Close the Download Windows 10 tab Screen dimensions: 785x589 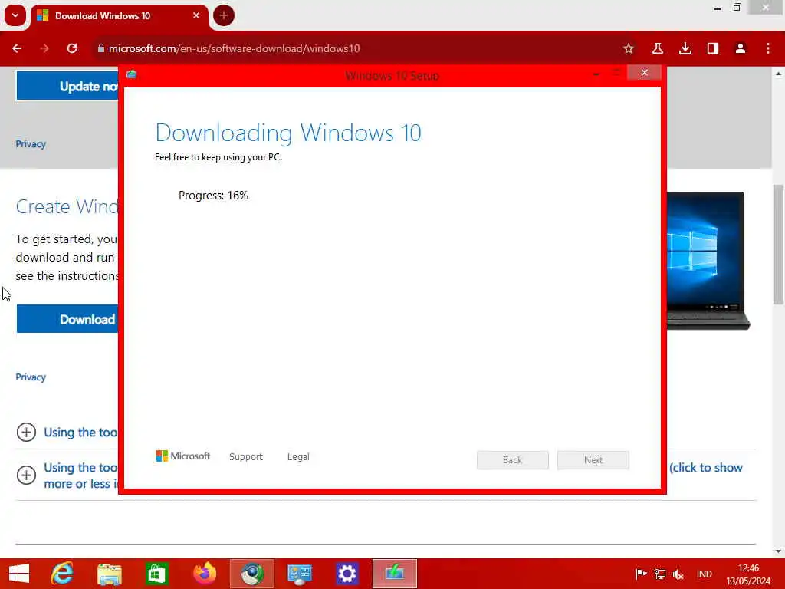[x=196, y=15]
